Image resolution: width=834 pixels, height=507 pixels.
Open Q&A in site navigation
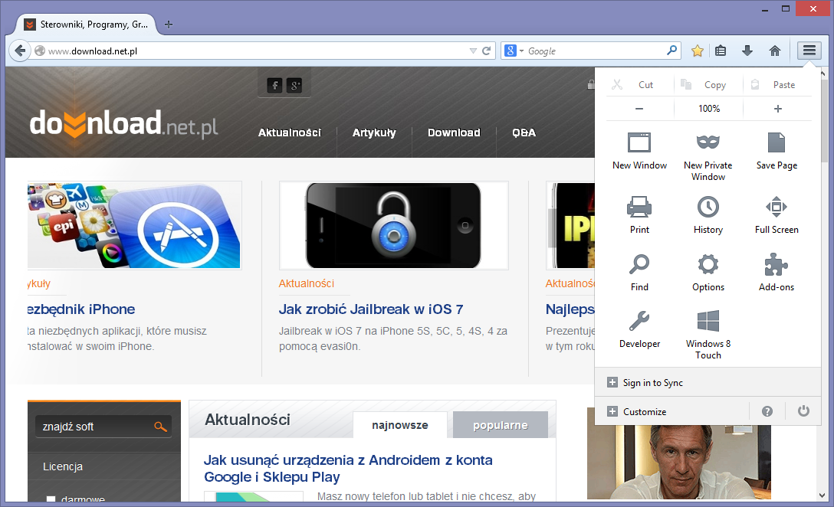[524, 132]
